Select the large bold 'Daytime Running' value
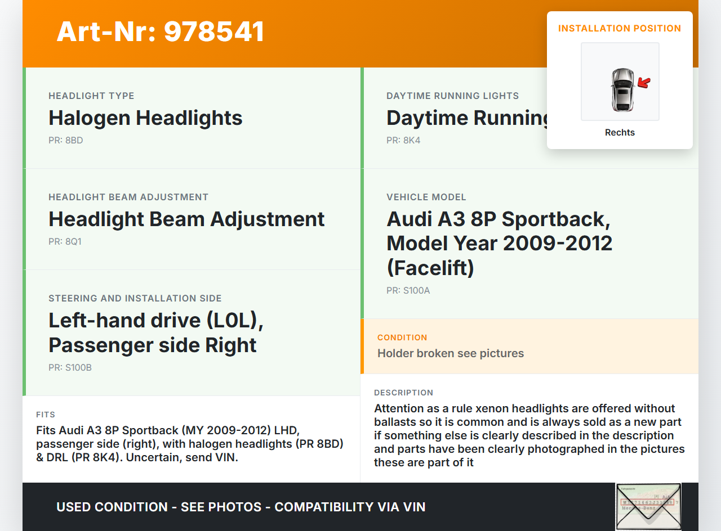 pyautogui.click(x=467, y=118)
